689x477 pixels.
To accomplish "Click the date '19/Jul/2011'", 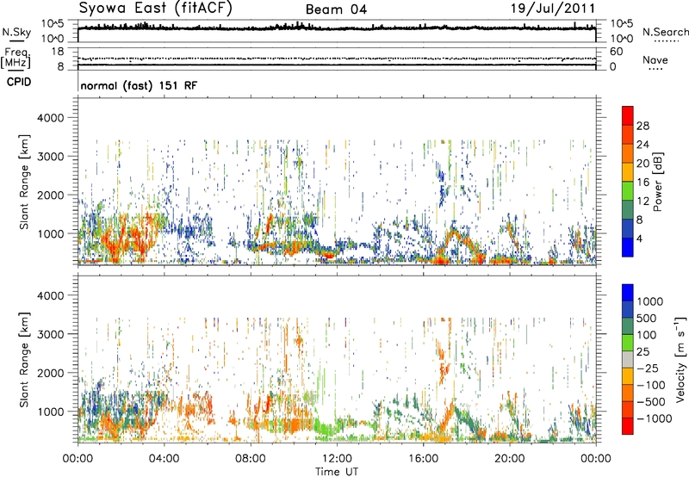I will (553, 9).
